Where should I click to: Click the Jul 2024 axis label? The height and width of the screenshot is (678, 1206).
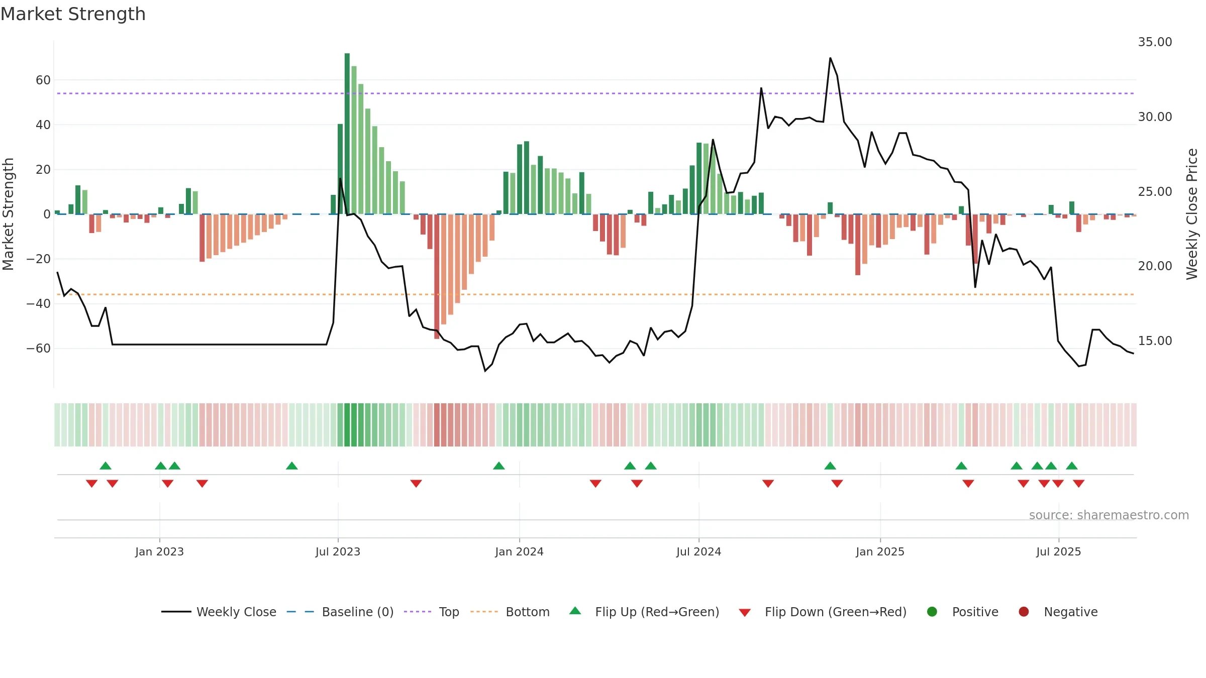click(x=698, y=551)
